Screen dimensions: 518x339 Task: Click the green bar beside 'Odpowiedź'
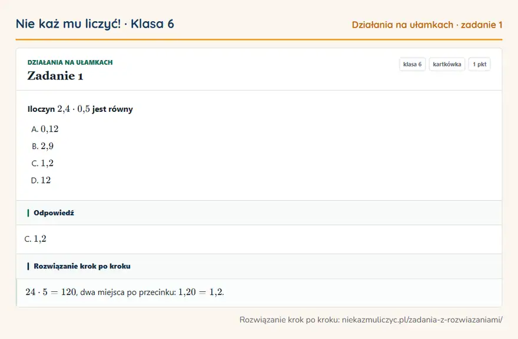click(28, 213)
